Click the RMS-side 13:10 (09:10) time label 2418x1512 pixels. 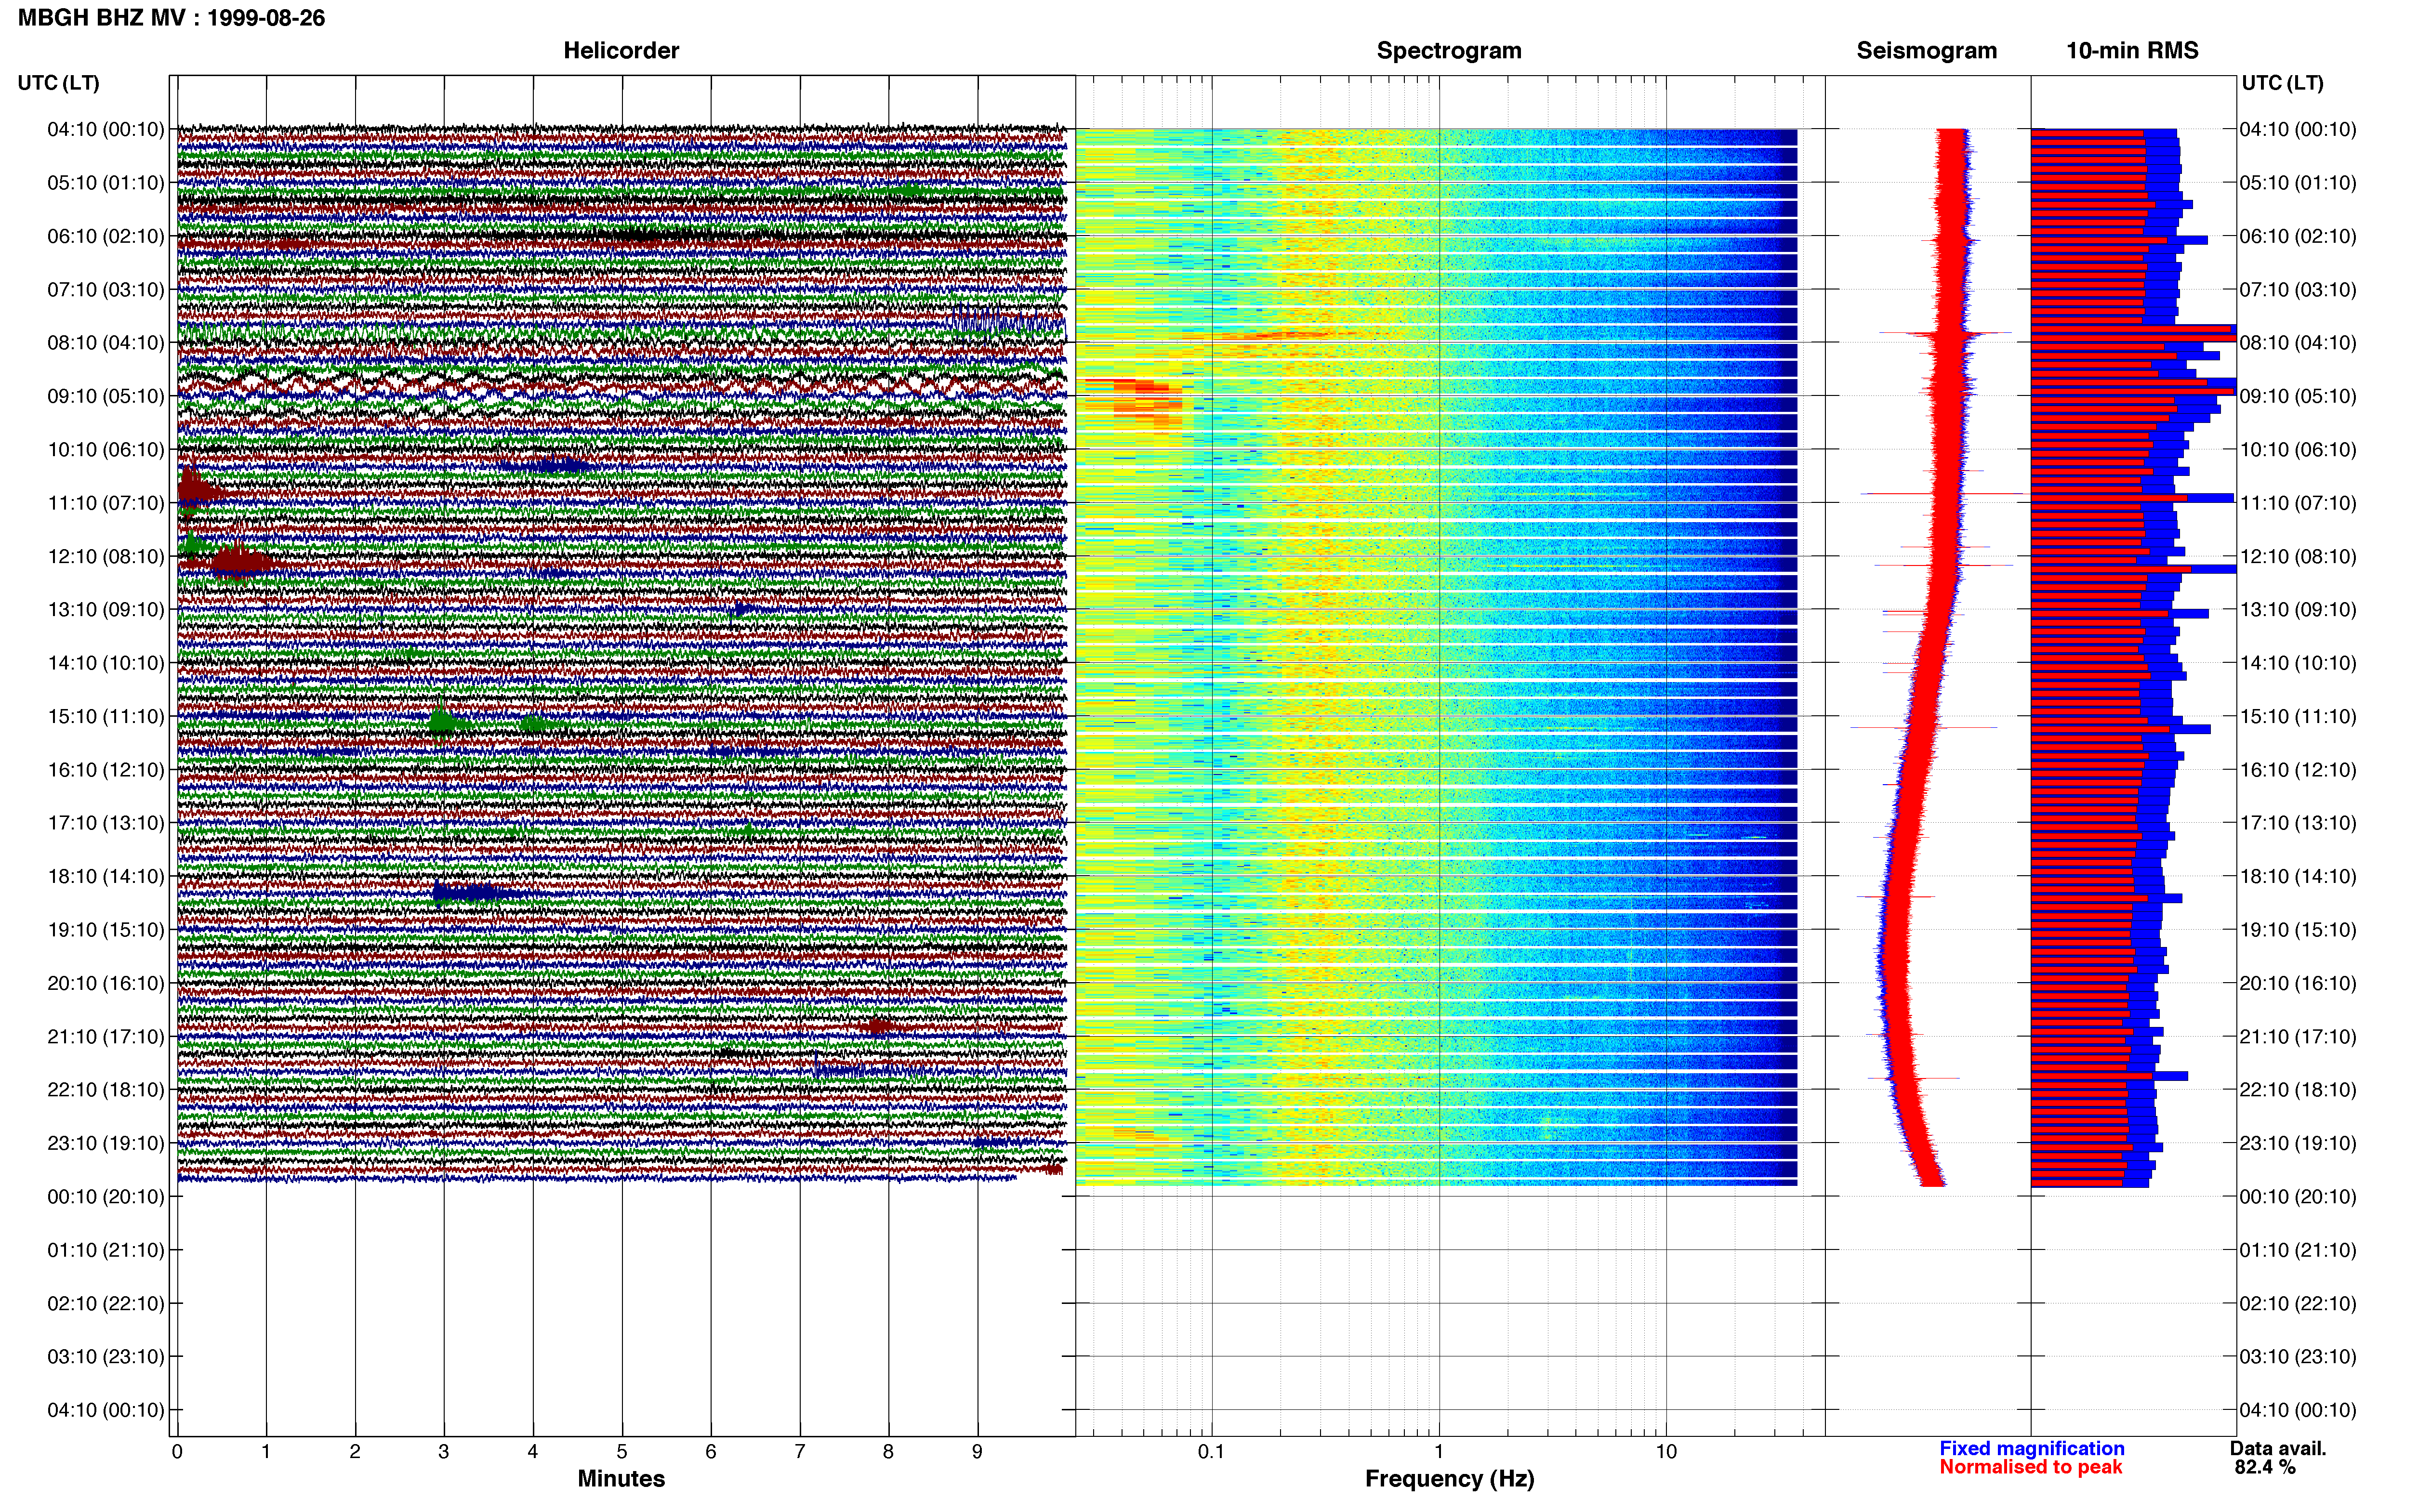click(x=2298, y=610)
